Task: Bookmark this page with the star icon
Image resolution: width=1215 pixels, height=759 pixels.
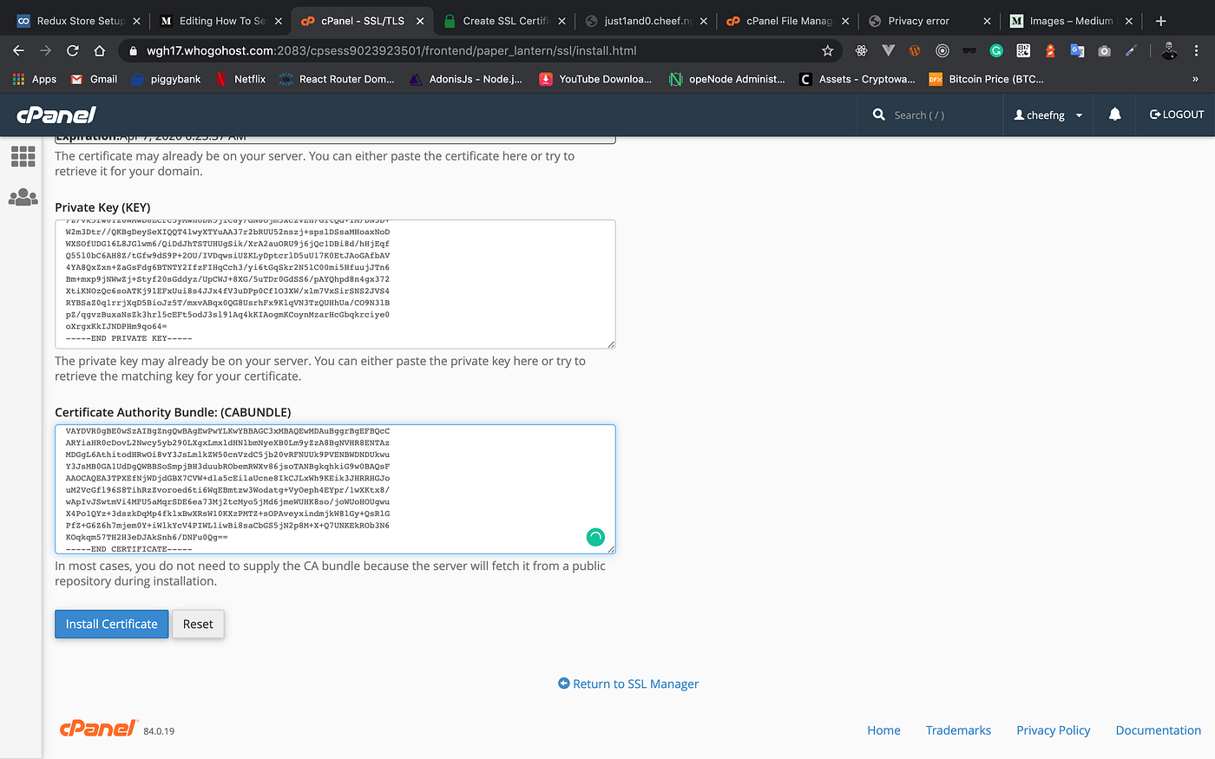Action: (828, 51)
